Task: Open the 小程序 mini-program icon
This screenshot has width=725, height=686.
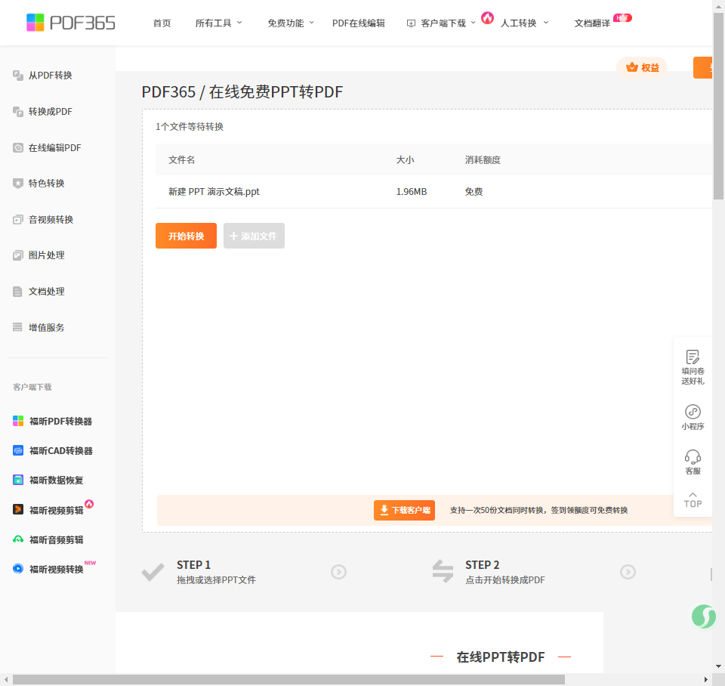Action: tap(693, 412)
